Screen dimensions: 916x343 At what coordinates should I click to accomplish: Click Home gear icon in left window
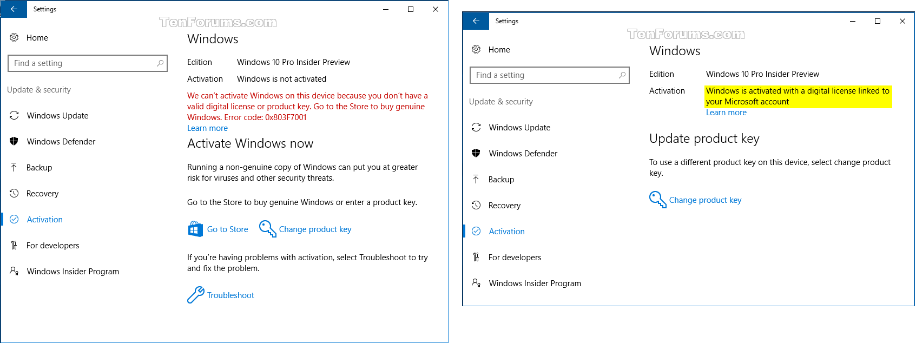click(14, 37)
